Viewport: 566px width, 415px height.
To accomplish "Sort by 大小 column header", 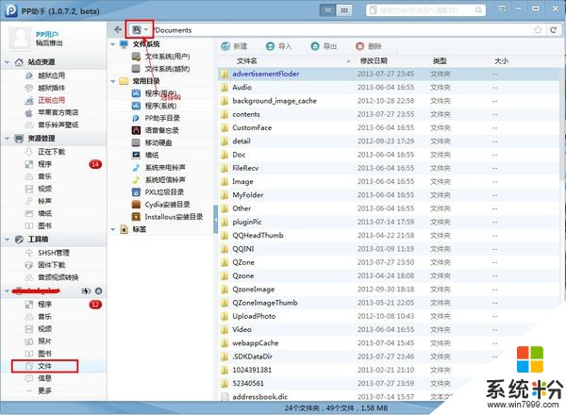I will pyautogui.click(x=501, y=60).
